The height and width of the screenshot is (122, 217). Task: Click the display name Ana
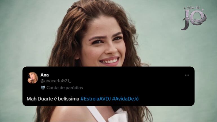click(45, 75)
